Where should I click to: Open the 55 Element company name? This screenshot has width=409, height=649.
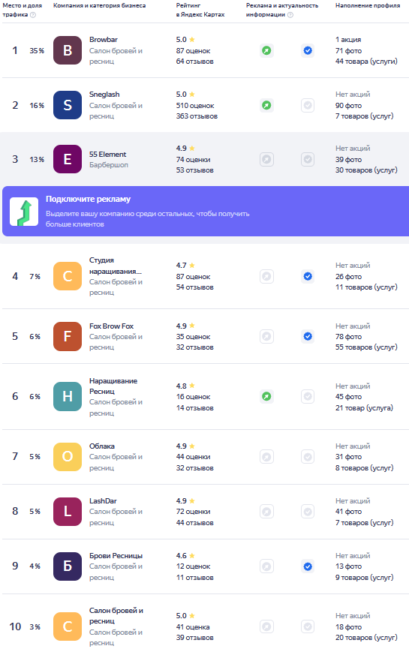point(107,154)
